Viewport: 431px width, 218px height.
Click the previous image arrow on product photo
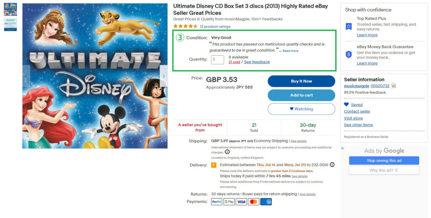pos(26,76)
